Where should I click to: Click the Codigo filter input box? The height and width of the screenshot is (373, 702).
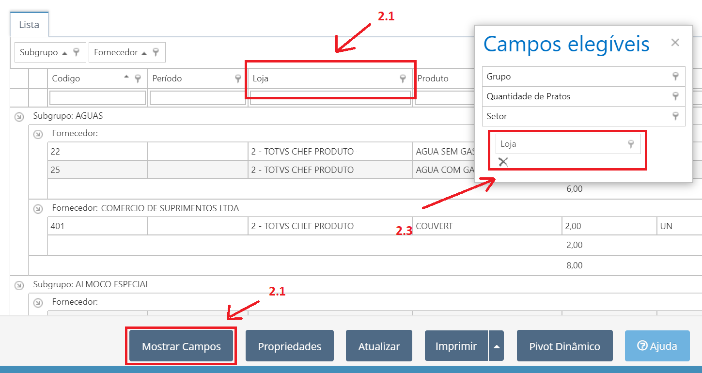point(97,98)
